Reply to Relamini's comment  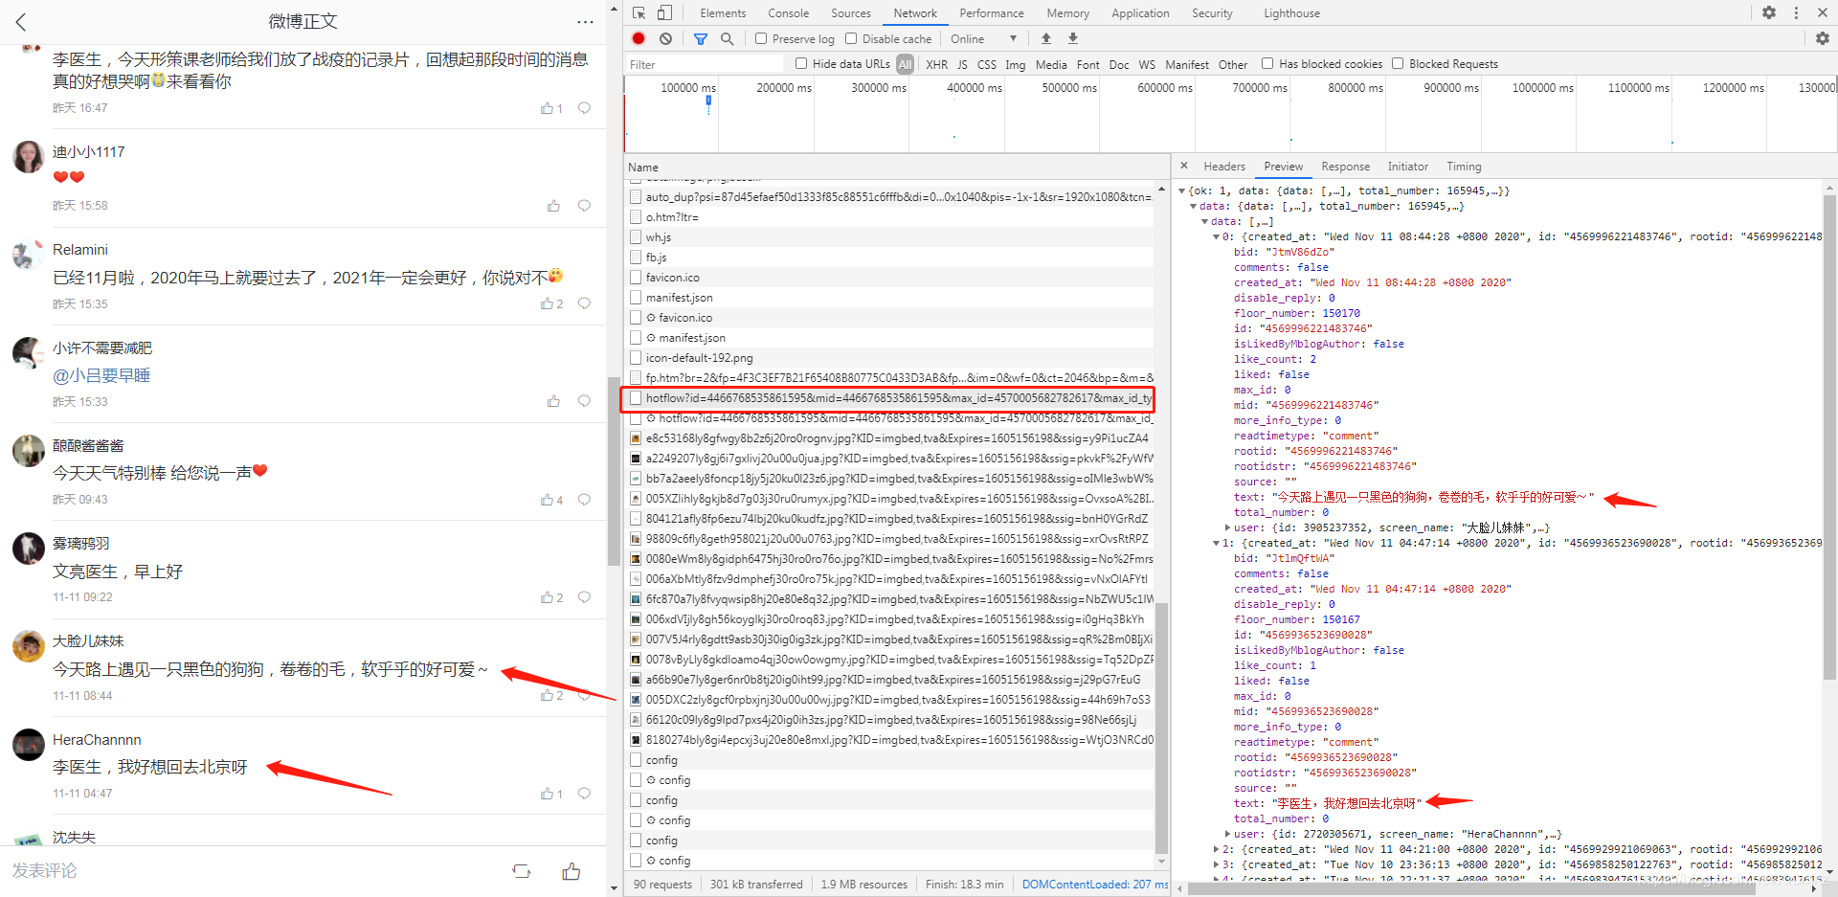pos(584,303)
